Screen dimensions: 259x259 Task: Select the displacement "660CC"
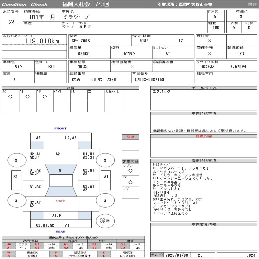(84, 54)
